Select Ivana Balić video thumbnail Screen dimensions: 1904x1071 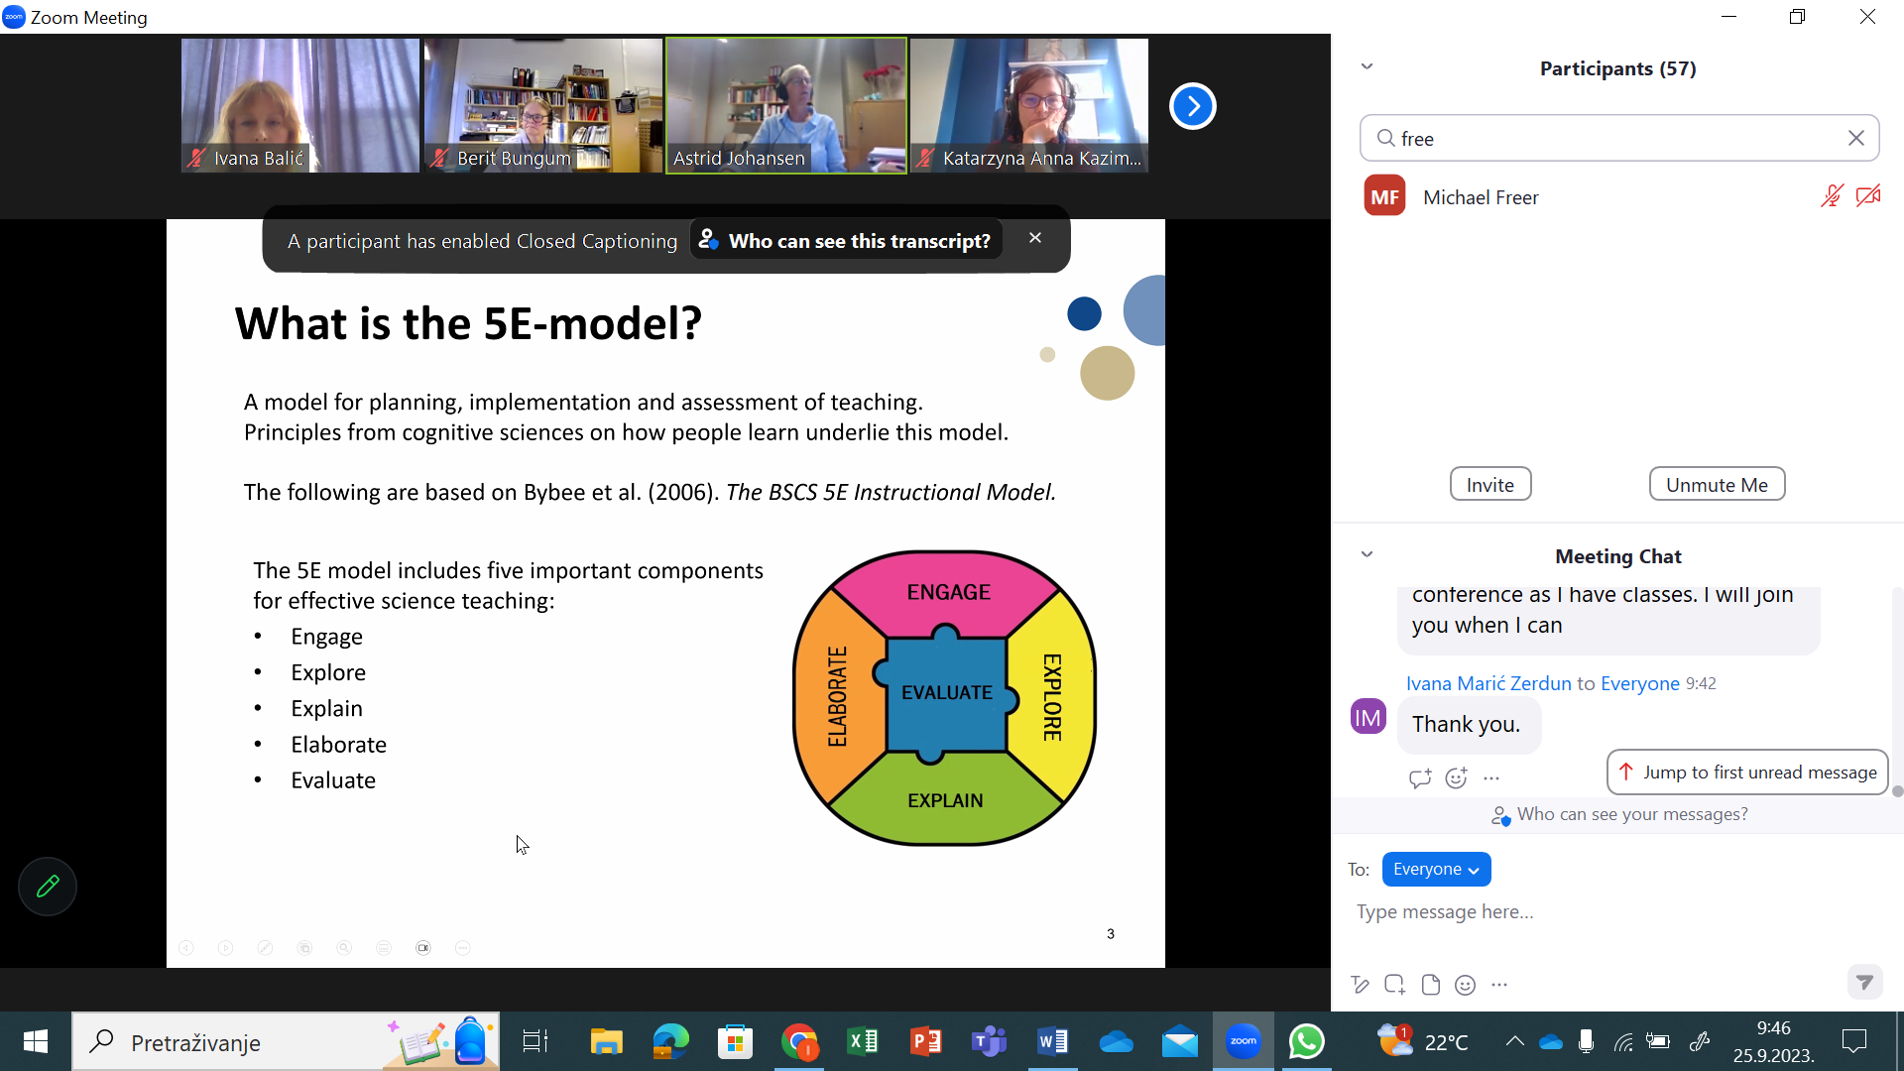coord(300,105)
